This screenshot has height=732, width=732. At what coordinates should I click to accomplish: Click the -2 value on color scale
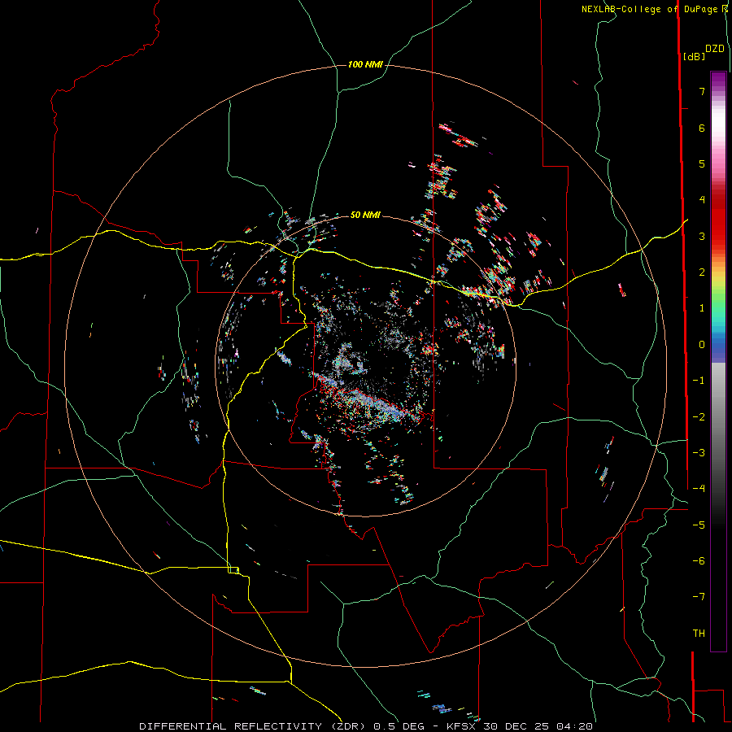[x=699, y=417]
